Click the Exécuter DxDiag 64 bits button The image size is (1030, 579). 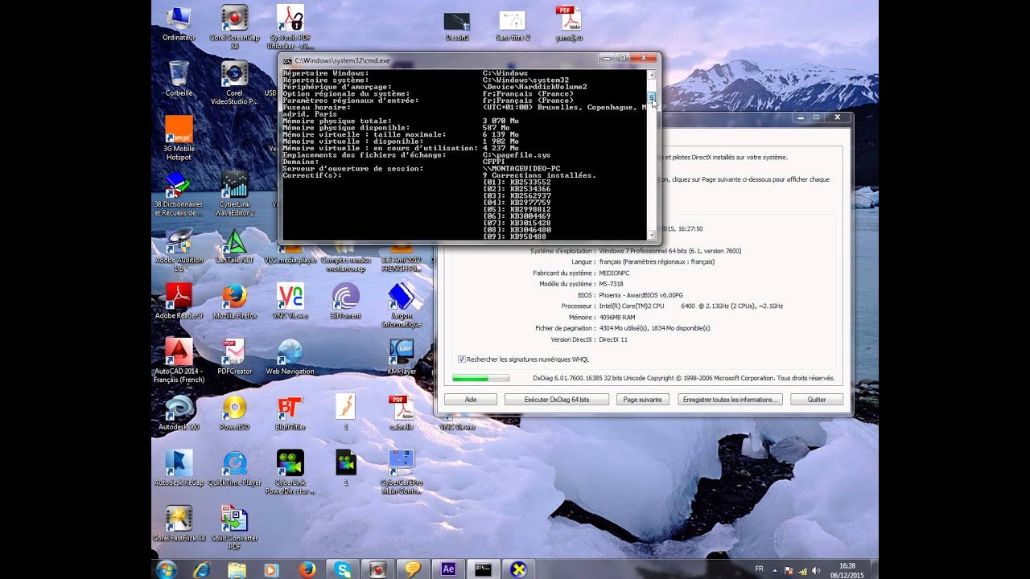(x=557, y=400)
